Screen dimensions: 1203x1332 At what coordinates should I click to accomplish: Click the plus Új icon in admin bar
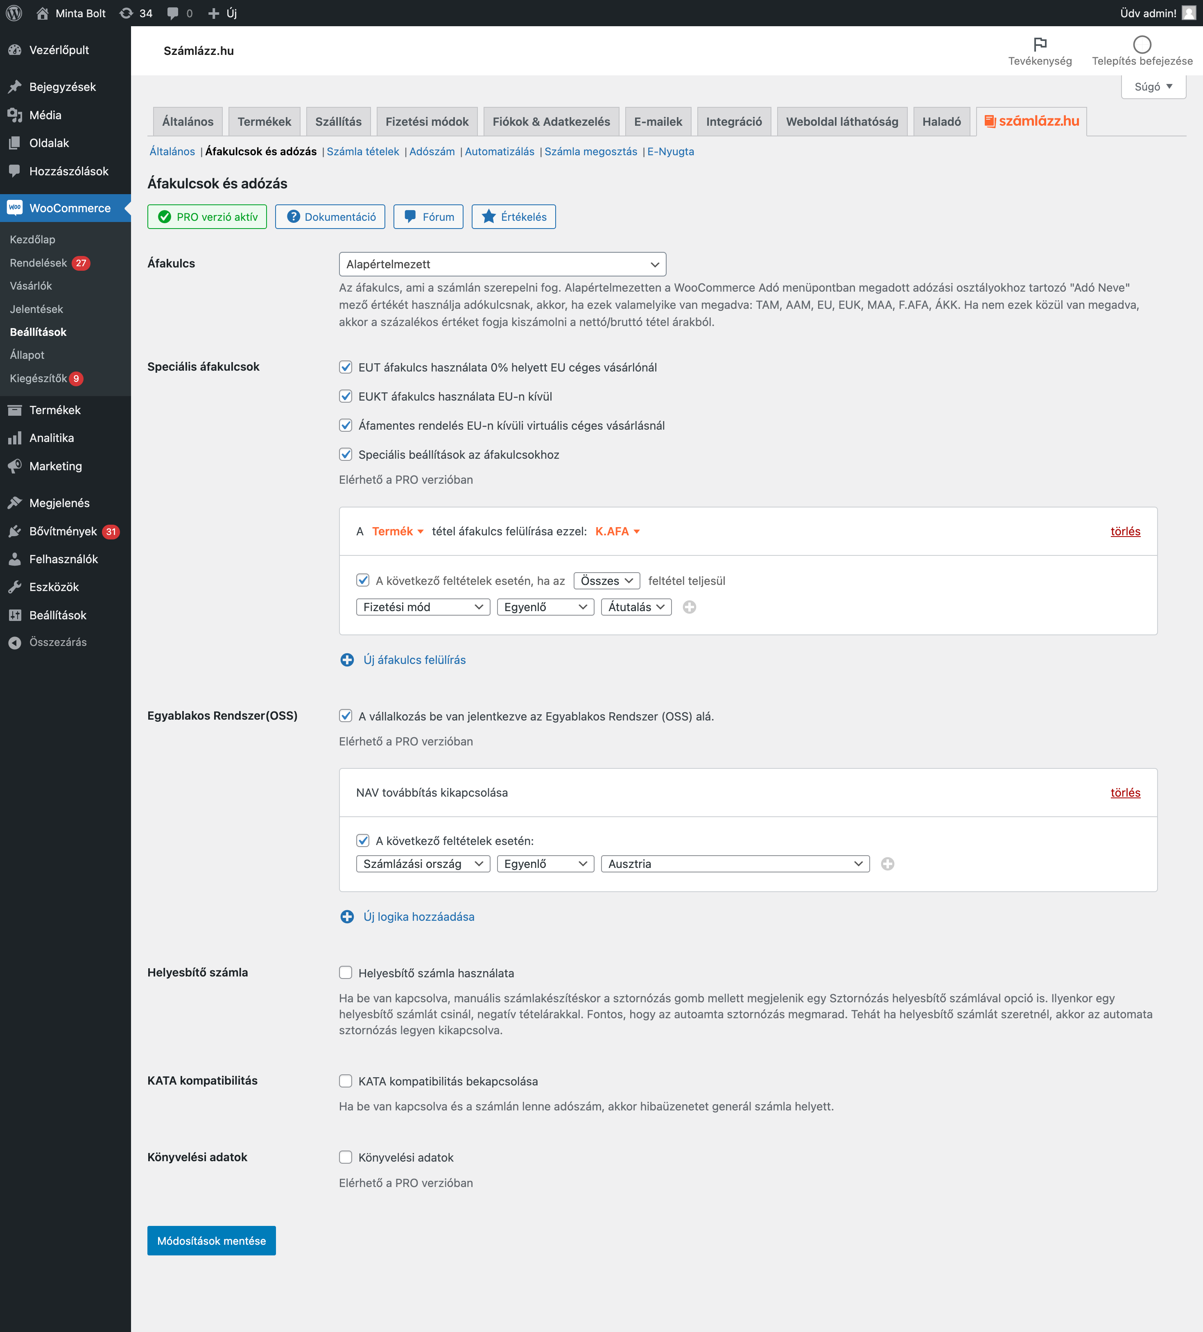pos(213,13)
